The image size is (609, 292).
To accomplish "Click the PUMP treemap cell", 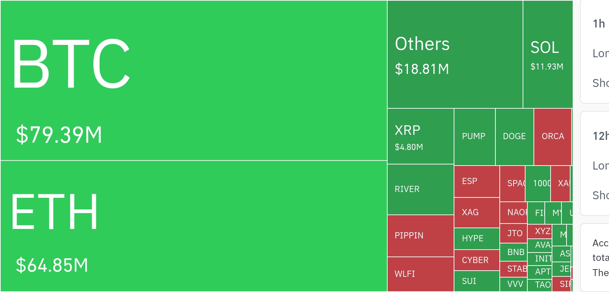I will (474, 137).
